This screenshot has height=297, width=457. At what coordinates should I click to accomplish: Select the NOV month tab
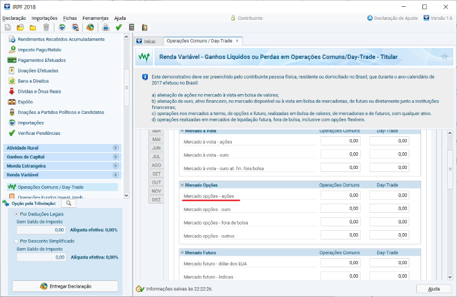(x=156, y=191)
